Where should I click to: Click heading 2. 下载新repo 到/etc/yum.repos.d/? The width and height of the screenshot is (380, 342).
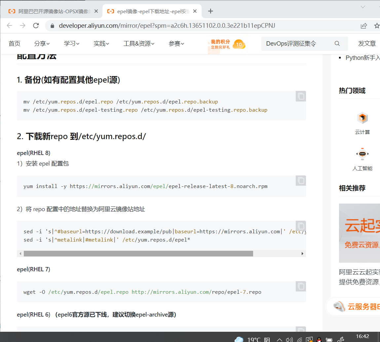(81, 136)
